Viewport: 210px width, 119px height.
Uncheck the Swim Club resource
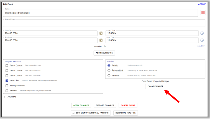[7, 81]
